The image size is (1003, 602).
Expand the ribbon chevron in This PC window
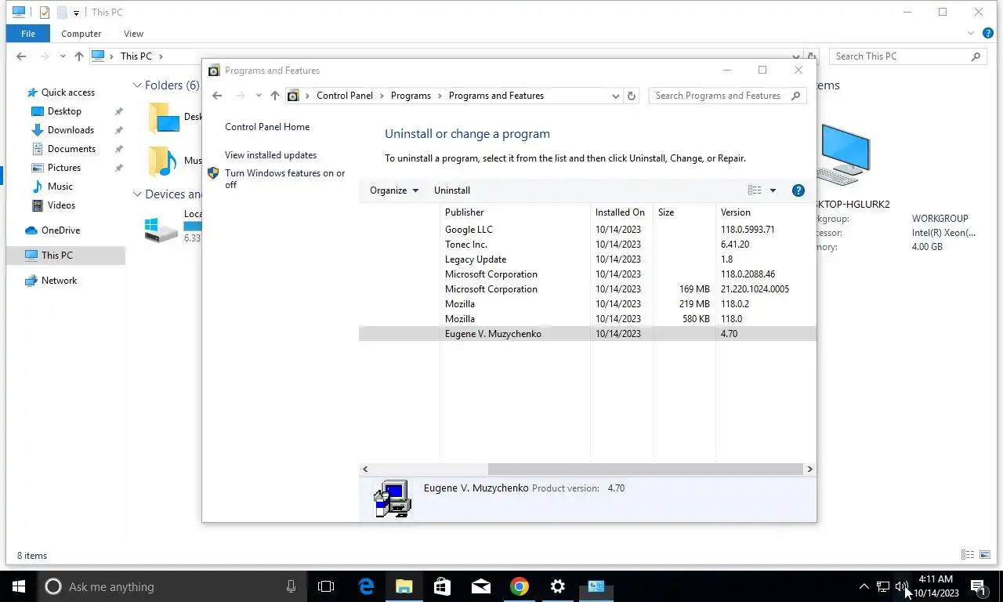(x=972, y=34)
